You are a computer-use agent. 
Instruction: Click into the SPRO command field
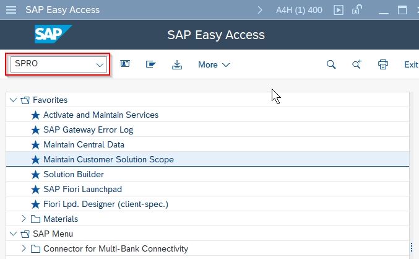coord(53,64)
